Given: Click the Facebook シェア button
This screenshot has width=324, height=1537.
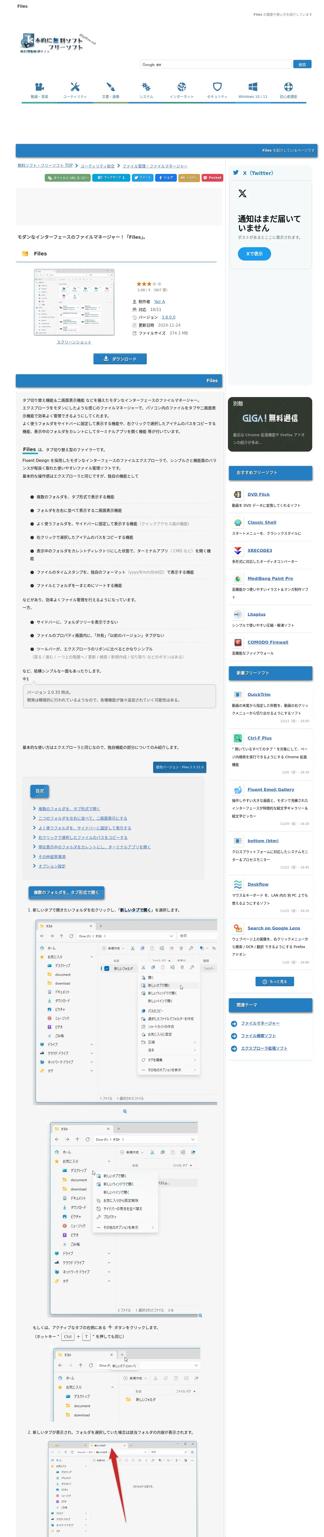Looking at the screenshot, I should [166, 178].
